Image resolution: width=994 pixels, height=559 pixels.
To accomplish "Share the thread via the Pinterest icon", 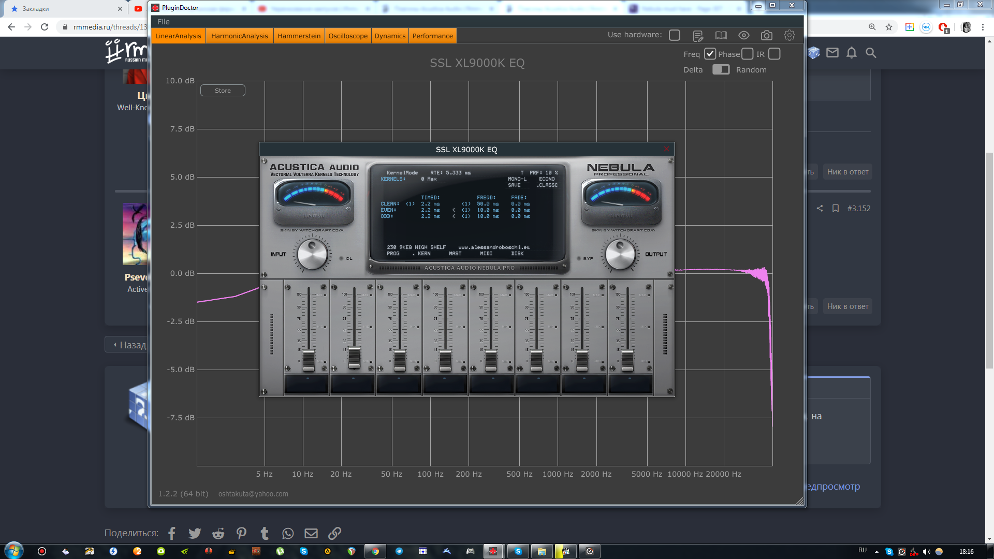I will point(241,533).
